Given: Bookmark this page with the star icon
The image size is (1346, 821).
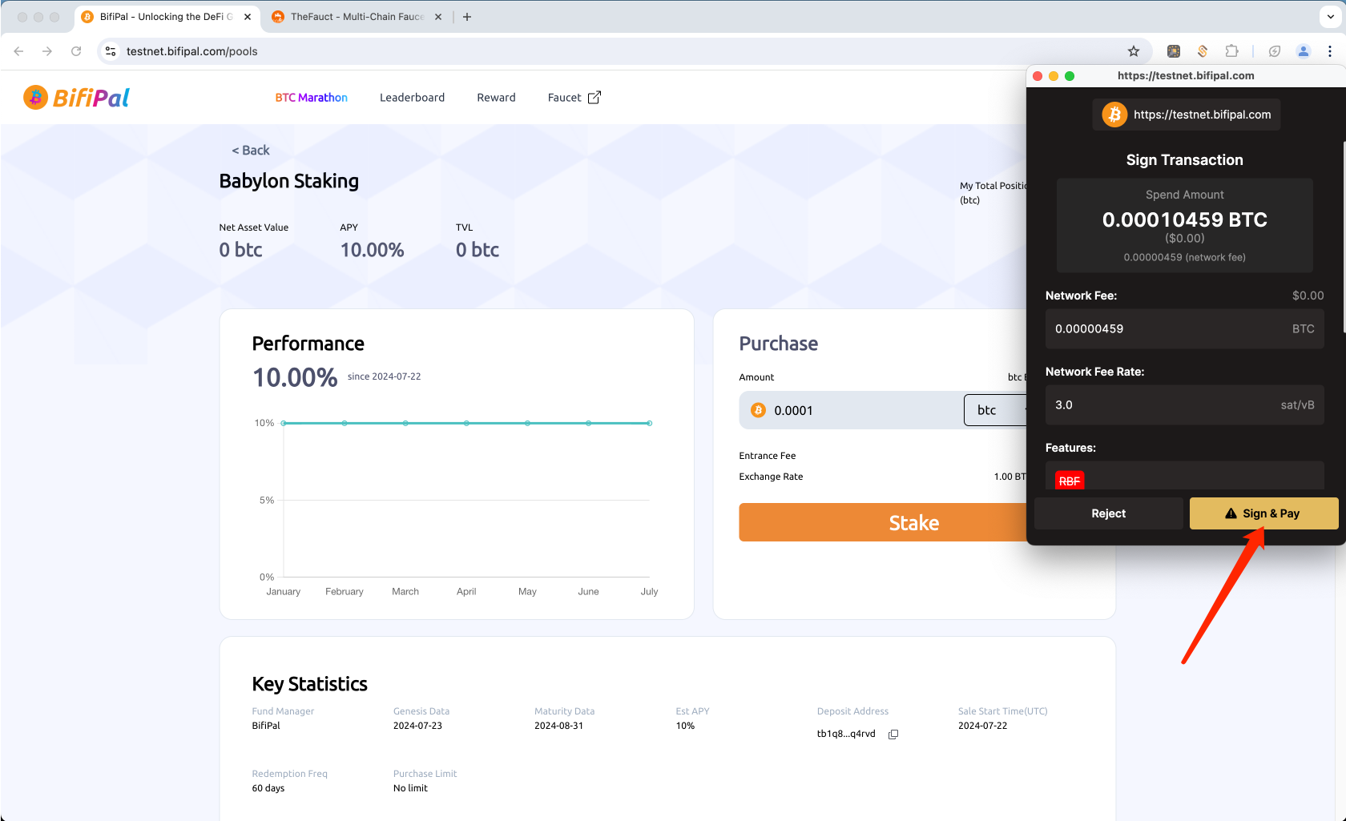Looking at the screenshot, I should tap(1133, 51).
